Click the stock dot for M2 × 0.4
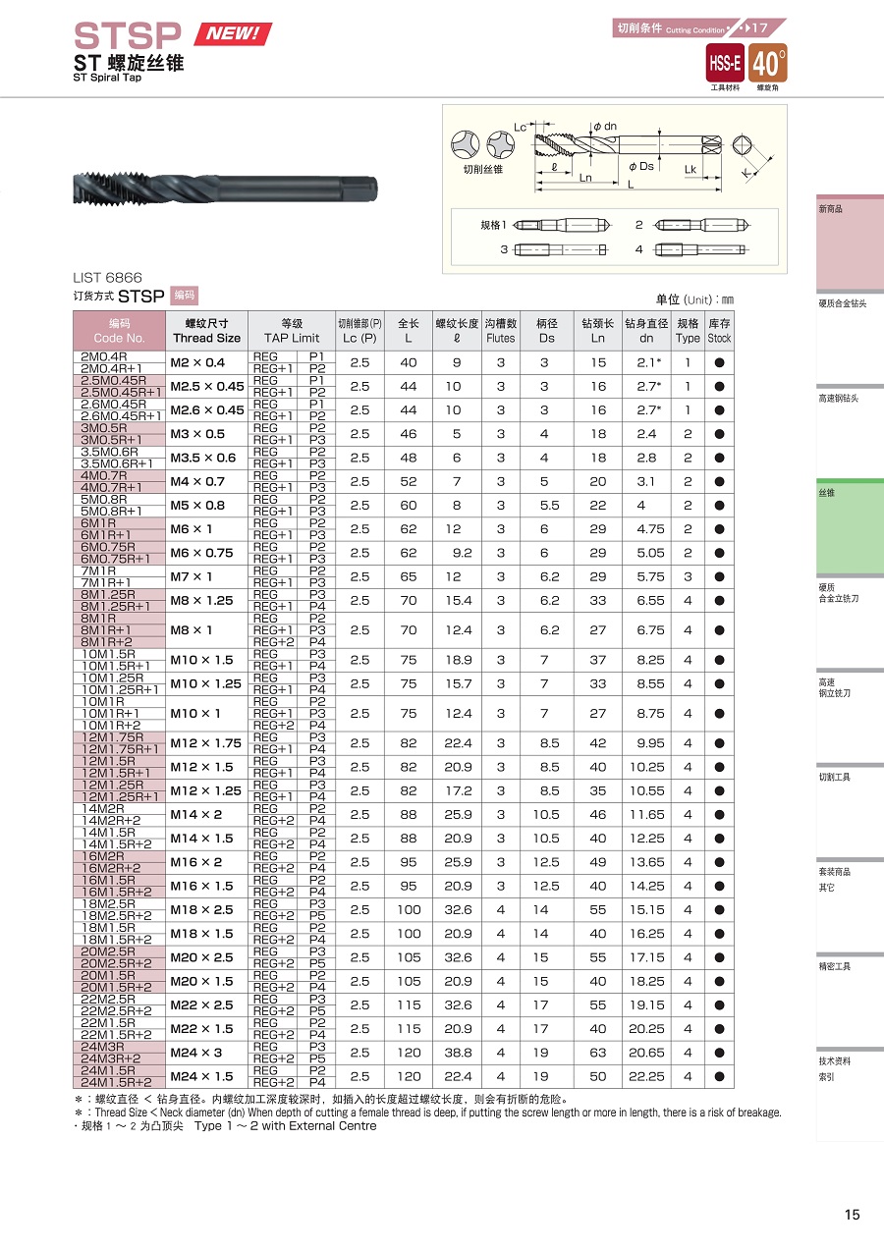The width and height of the screenshot is (884, 1248). tap(719, 362)
